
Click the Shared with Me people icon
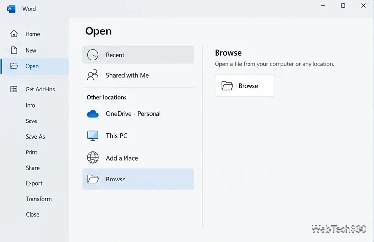click(93, 75)
